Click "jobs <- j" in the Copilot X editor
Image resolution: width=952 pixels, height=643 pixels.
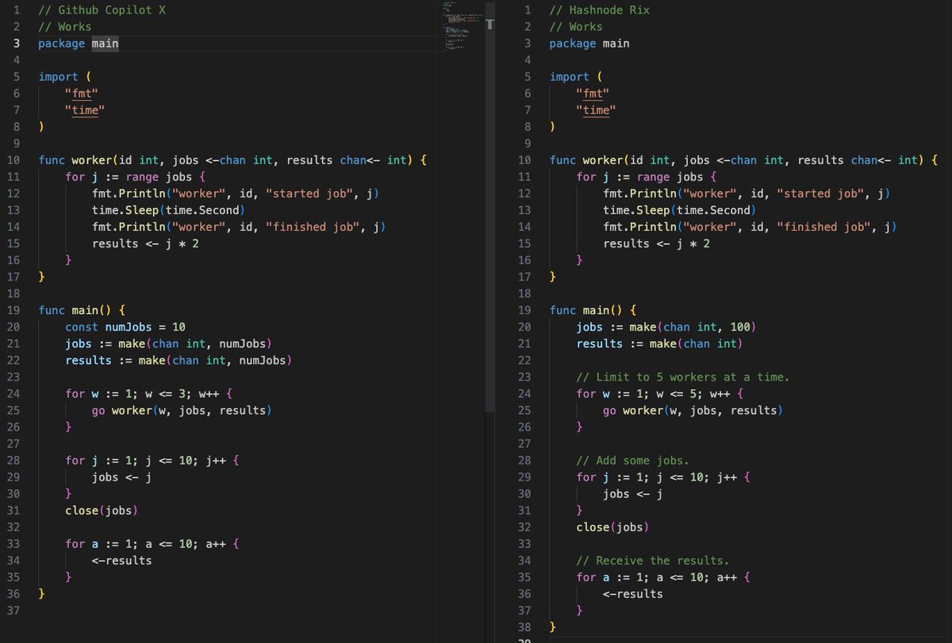[121, 477]
